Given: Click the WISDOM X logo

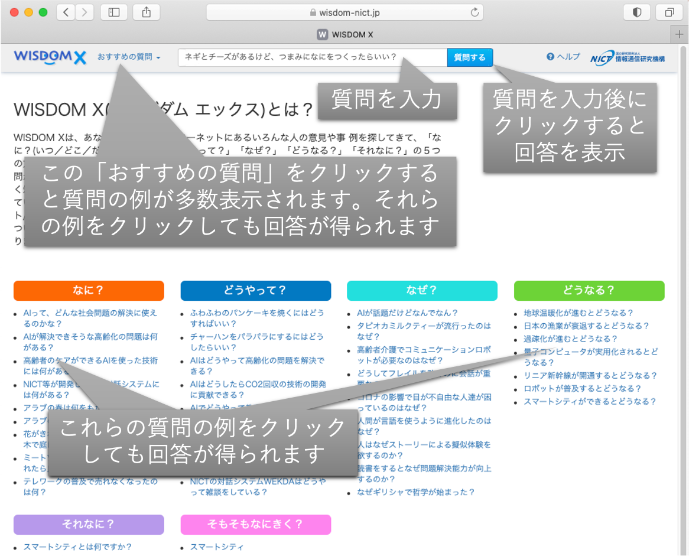Looking at the screenshot, I should pos(50,57).
